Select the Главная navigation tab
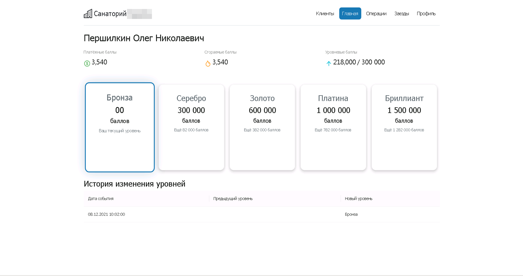The height and width of the screenshot is (276, 523). (350, 14)
